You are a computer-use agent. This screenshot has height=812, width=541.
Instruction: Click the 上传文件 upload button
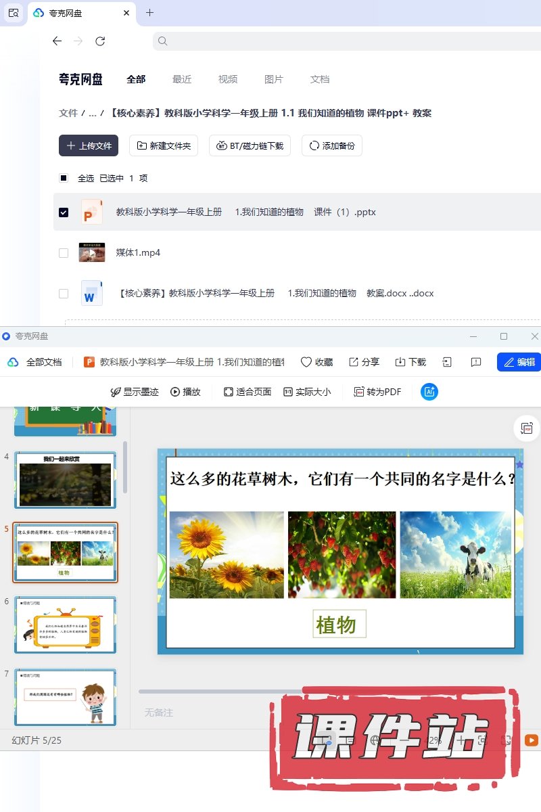pos(89,145)
